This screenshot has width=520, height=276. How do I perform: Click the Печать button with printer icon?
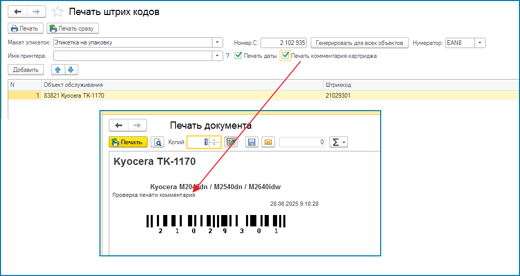pyautogui.click(x=25, y=28)
